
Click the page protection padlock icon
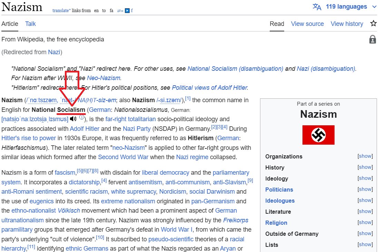coord(372,39)
